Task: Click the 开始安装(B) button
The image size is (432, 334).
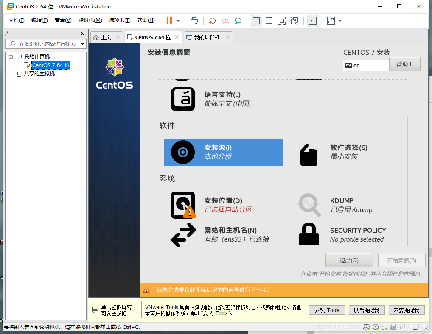Action: [402, 260]
